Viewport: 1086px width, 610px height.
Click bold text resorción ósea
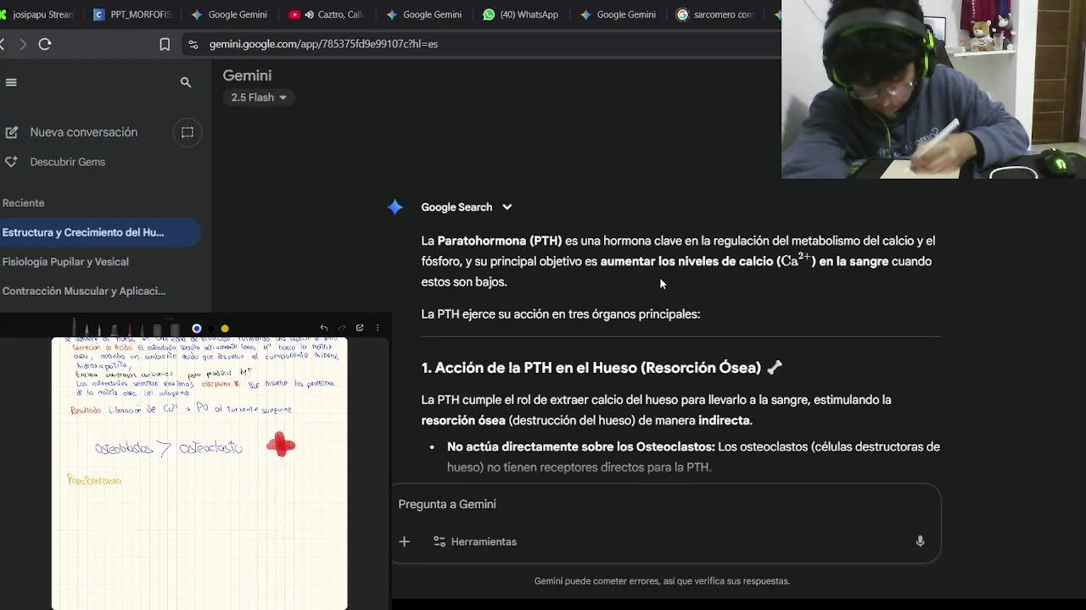pos(463,420)
